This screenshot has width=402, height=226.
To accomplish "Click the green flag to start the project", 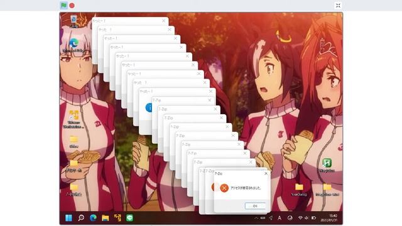I will pyautogui.click(x=64, y=6).
